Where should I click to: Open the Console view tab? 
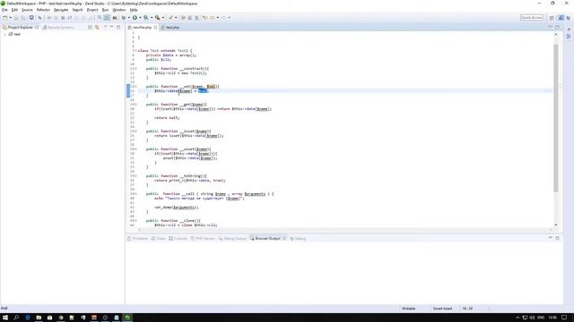[x=178, y=239]
